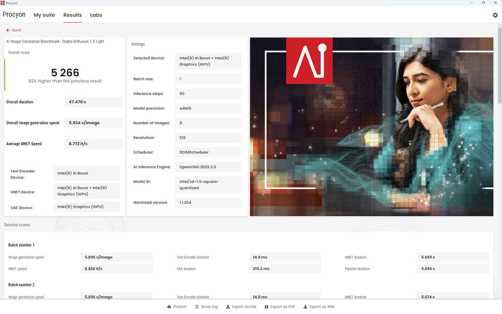The width and height of the screenshot is (502, 314).
Task: Open the settings gear icon
Action: pyautogui.click(x=495, y=15)
